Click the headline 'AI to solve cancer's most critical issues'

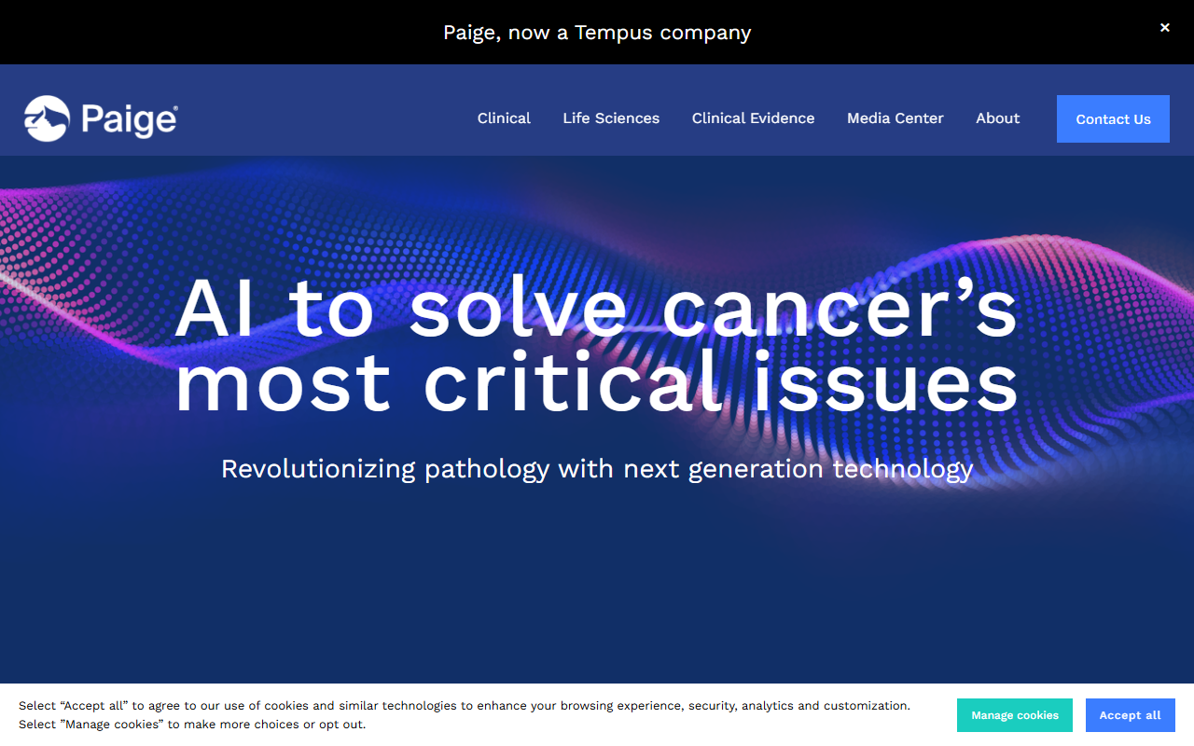tap(596, 344)
